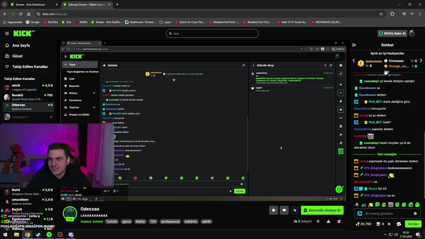Focus the Ara search box
The image size is (425, 239).
tap(212, 34)
